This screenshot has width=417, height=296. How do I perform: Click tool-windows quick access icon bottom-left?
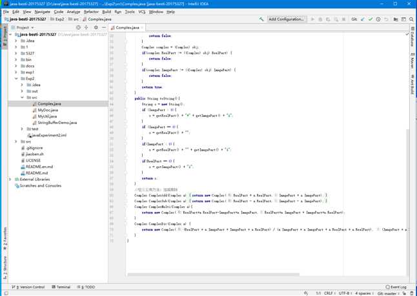[6, 293]
